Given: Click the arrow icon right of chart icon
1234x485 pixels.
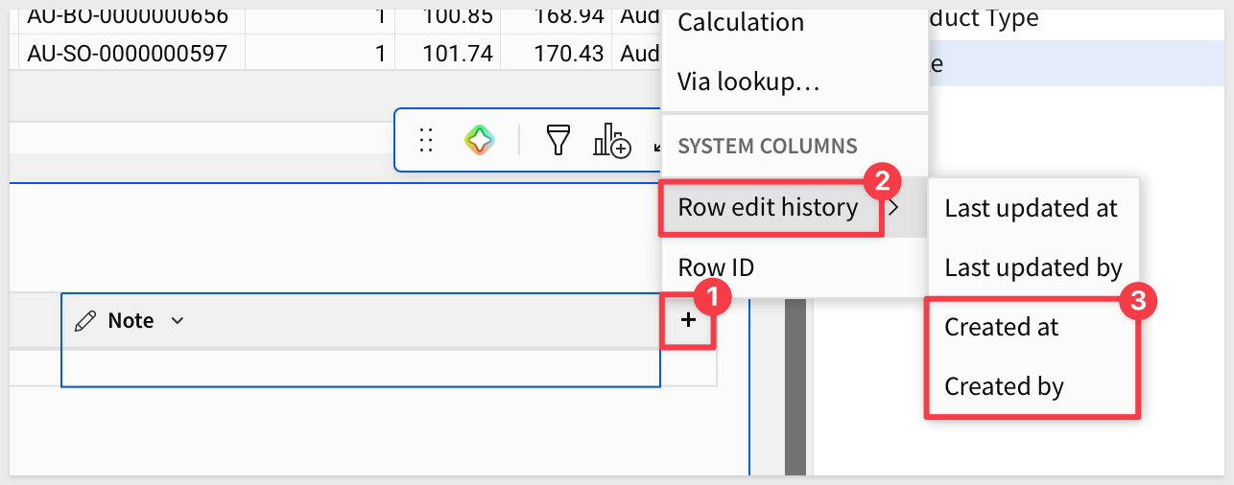Looking at the screenshot, I should click(x=656, y=144).
